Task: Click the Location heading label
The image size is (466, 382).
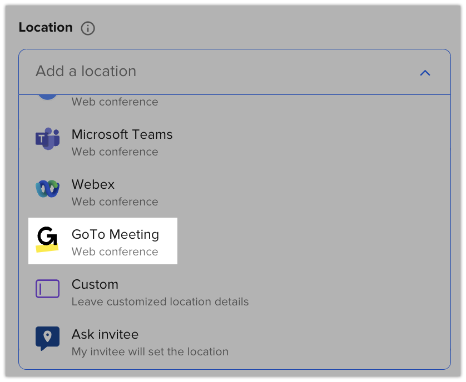Action: coord(46,27)
